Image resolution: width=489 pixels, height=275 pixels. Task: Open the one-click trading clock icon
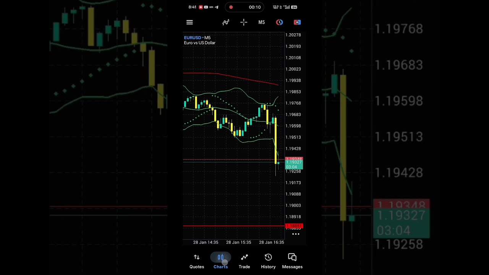pos(279,22)
